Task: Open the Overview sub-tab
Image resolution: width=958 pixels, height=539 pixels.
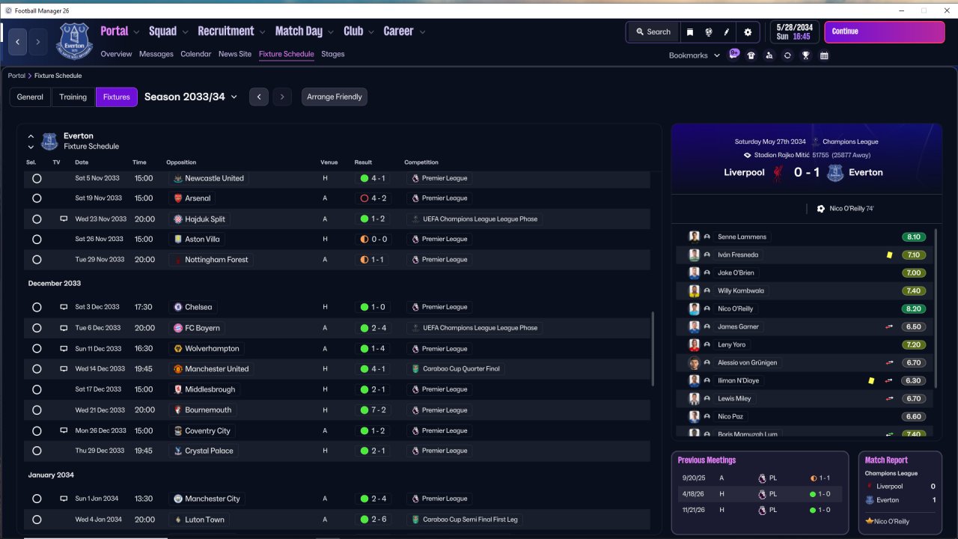Action: pyautogui.click(x=116, y=54)
